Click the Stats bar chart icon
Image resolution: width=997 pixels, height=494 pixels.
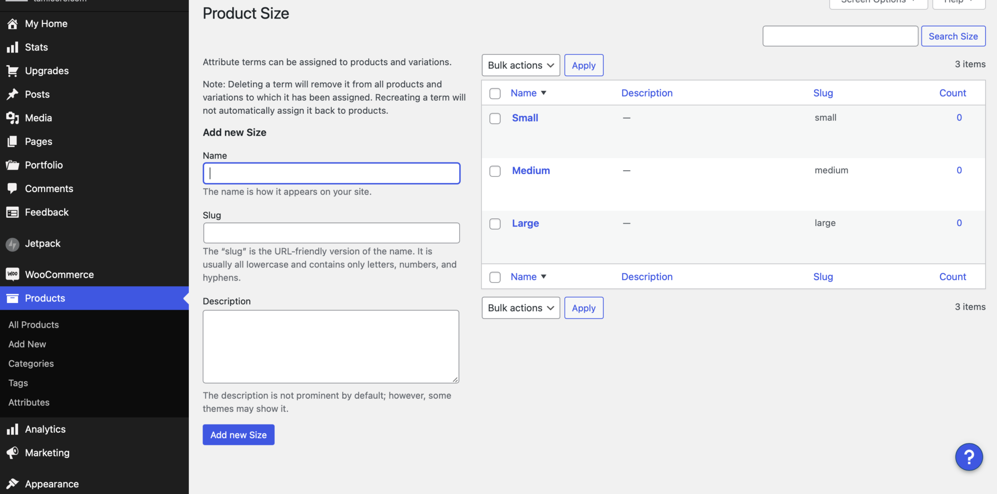point(13,47)
